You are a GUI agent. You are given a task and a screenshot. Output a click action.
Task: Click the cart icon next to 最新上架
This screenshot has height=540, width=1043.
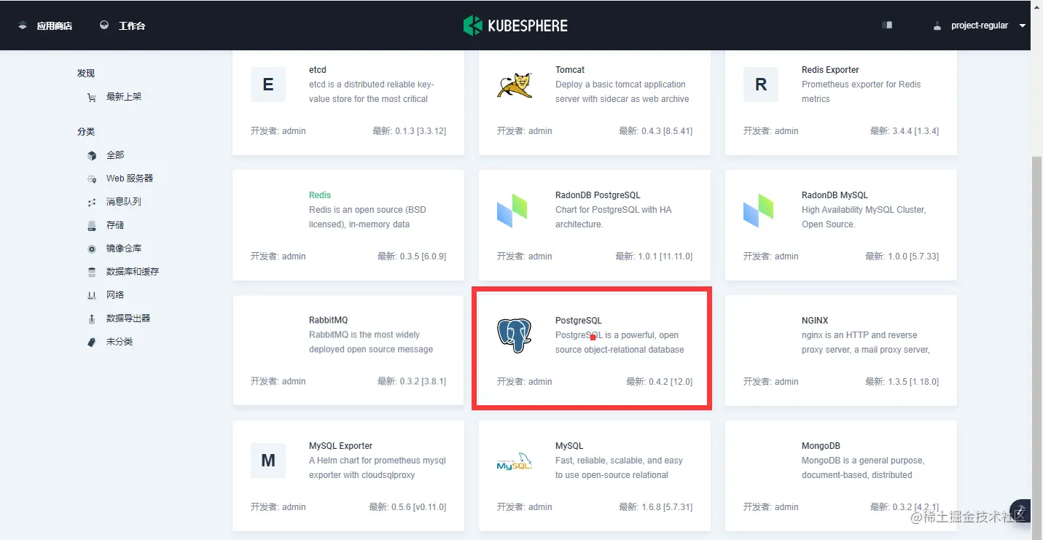[92, 97]
